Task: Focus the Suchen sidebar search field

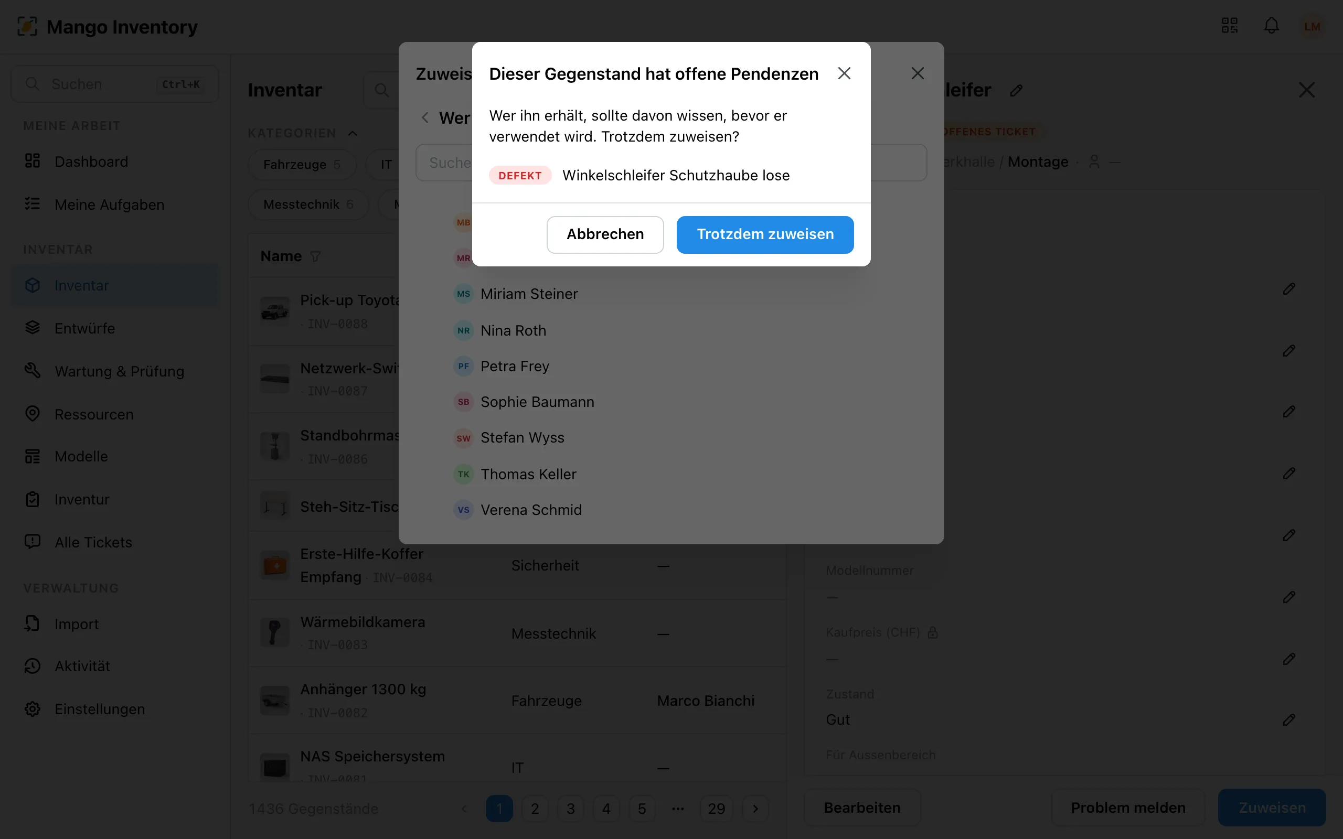Action: pyautogui.click(x=115, y=84)
